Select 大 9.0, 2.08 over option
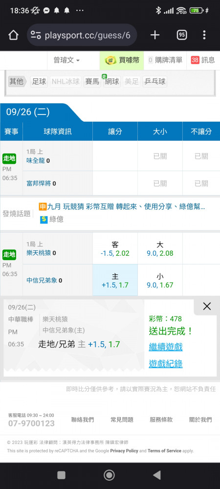220x489 pixels. (x=160, y=248)
